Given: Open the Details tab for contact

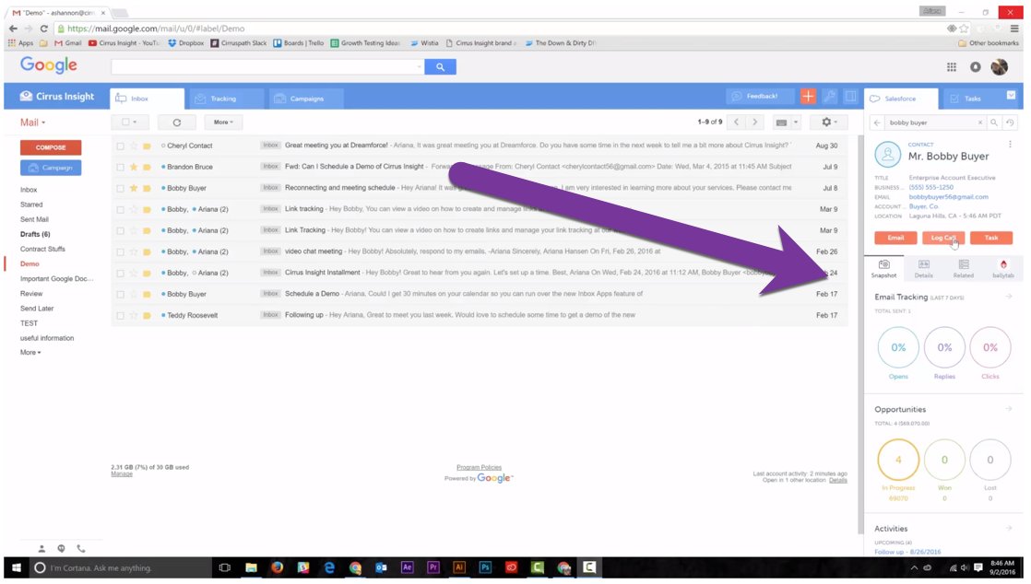Looking at the screenshot, I should [x=924, y=269].
